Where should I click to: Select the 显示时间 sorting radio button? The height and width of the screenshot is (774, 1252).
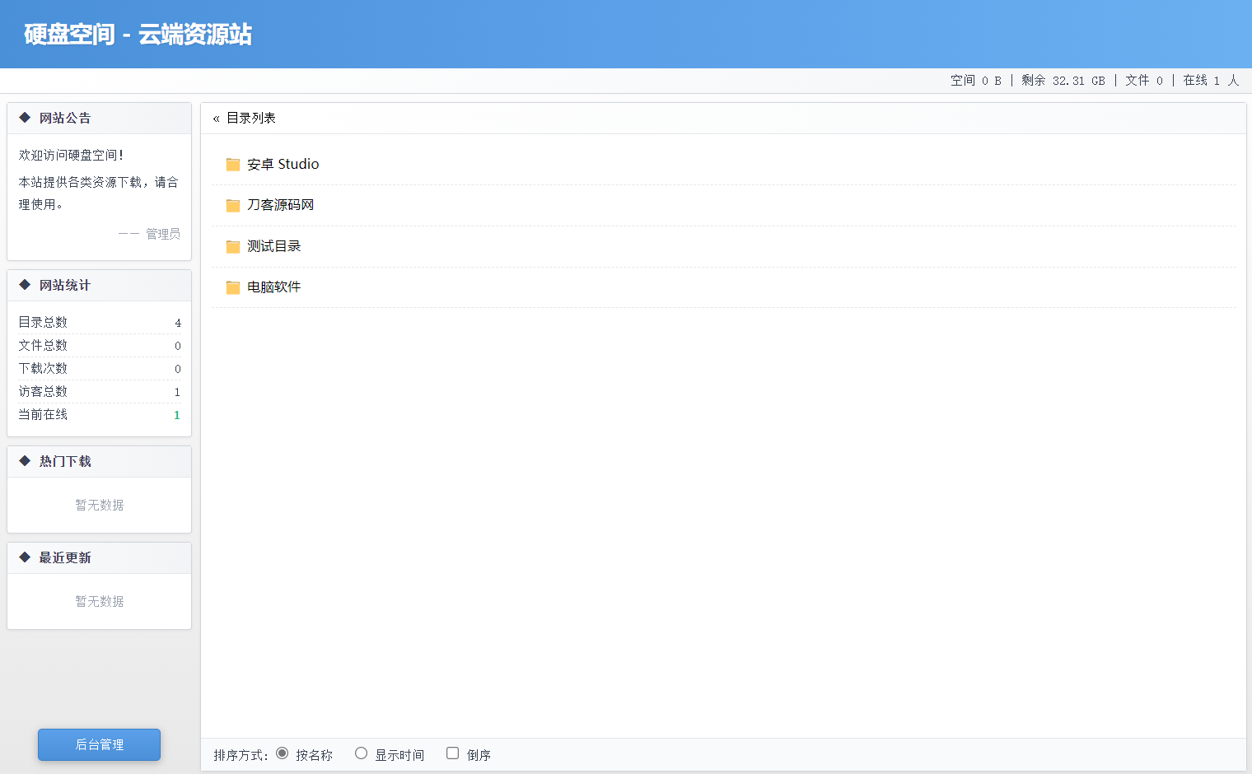pos(361,752)
